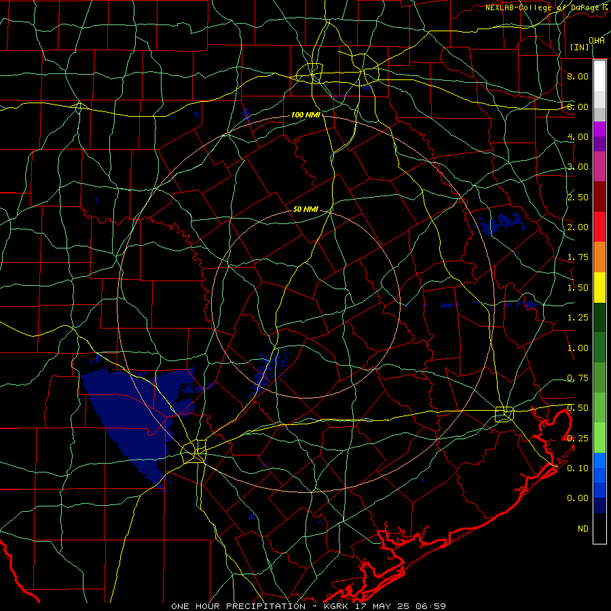The width and height of the screenshot is (611, 611).
Task: Pick the yellow legend color swatch
Action: point(599,287)
